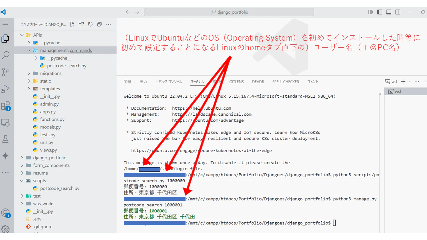Switch to the デバッグ コンソール tab
Viewport: 427px width, 240px height.
point(169,82)
